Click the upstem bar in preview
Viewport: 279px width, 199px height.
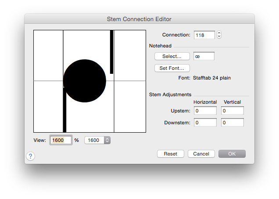tap(111, 52)
